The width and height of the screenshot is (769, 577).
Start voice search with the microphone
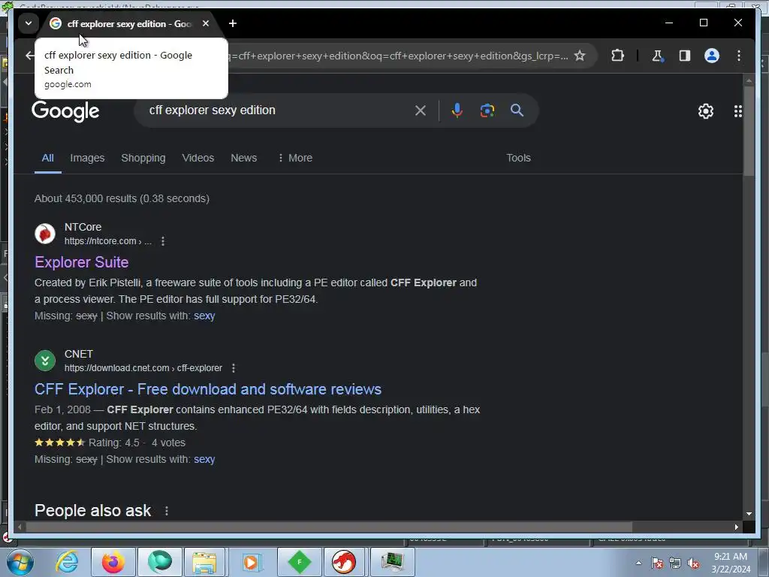457,110
